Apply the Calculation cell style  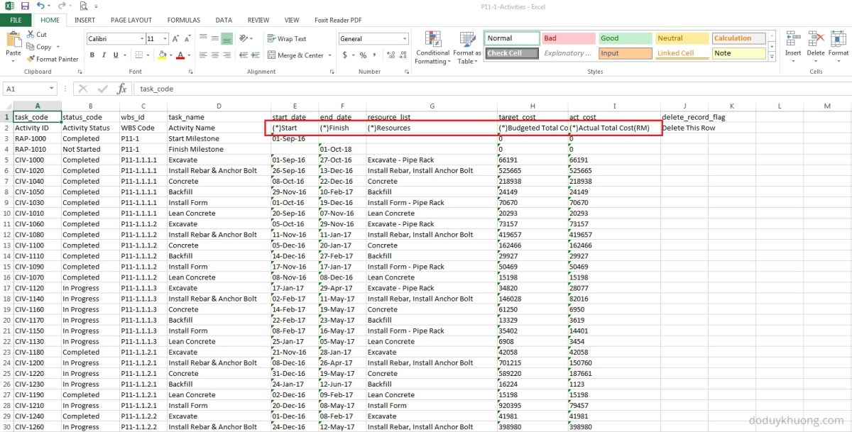738,38
